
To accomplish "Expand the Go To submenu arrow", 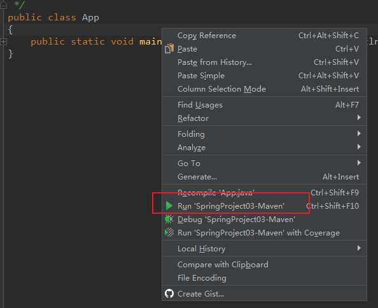I will point(359,163).
